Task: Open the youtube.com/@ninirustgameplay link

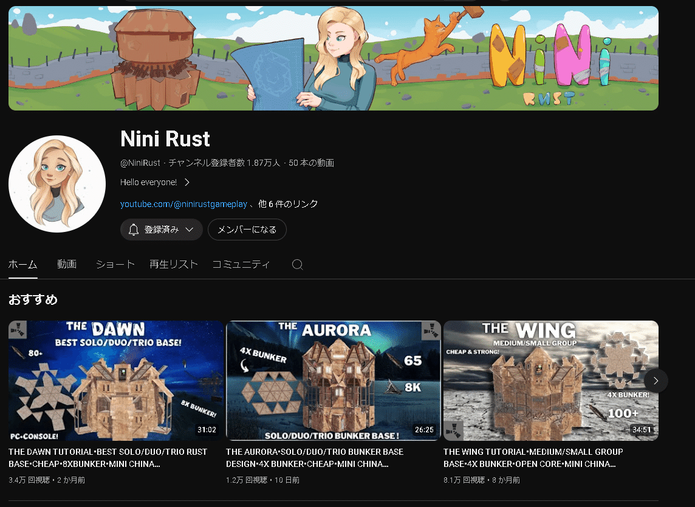Action: coord(183,204)
